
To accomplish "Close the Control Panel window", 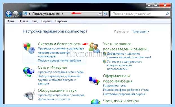I will click(165, 5).
